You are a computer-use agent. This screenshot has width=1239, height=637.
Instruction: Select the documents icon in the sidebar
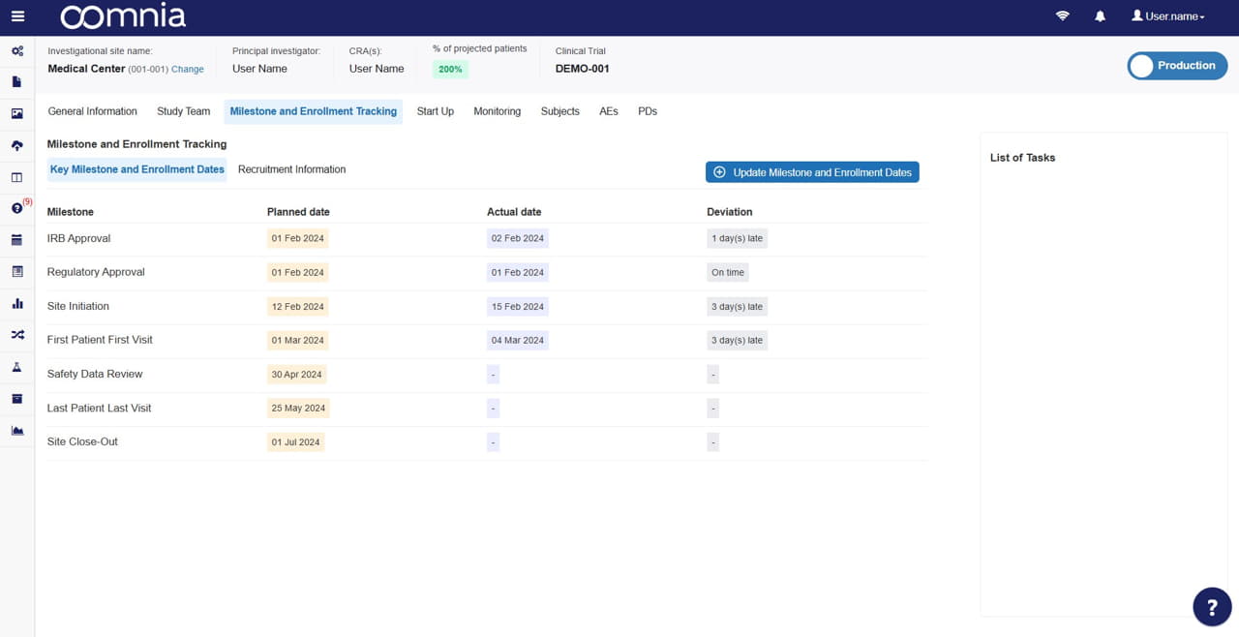click(x=15, y=81)
